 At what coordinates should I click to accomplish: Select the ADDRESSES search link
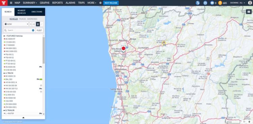click(32, 19)
